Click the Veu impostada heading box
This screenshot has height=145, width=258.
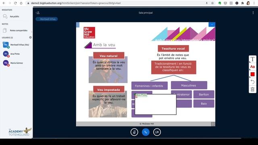pyautogui.click(x=108, y=89)
